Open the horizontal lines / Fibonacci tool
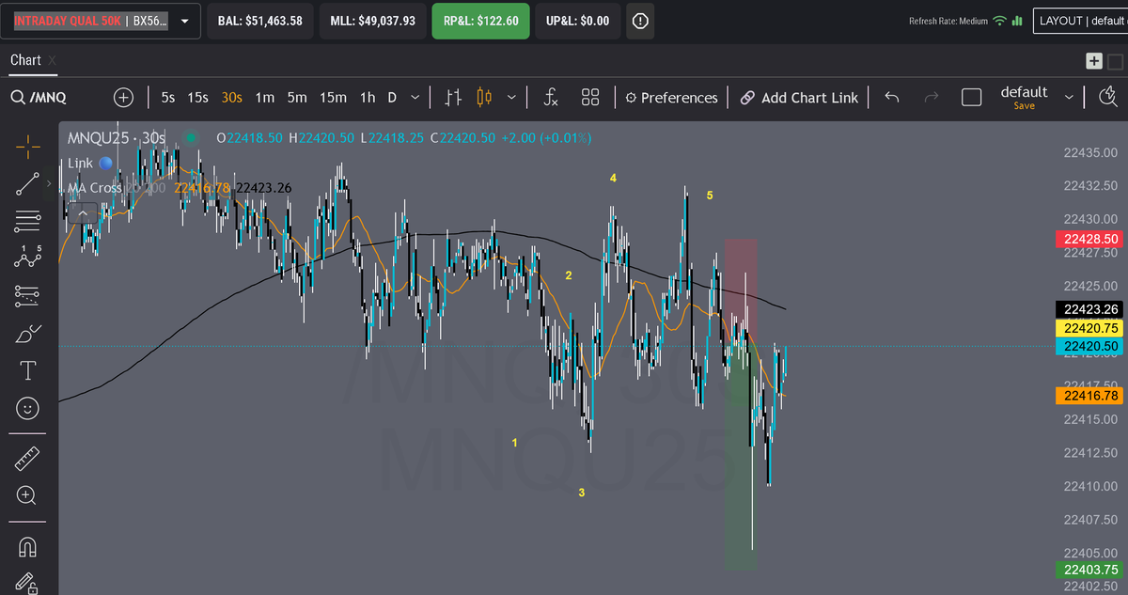 tap(27, 221)
